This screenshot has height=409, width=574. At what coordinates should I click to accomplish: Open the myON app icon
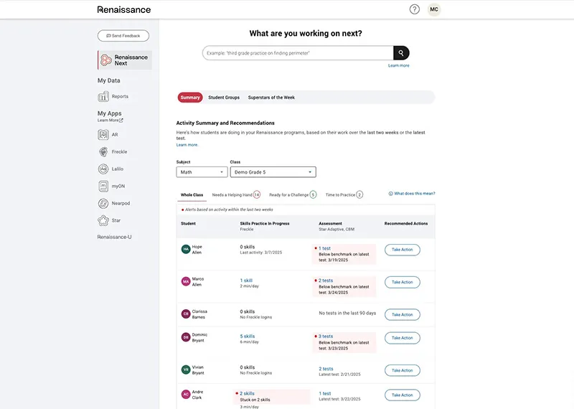click(104, 186)
